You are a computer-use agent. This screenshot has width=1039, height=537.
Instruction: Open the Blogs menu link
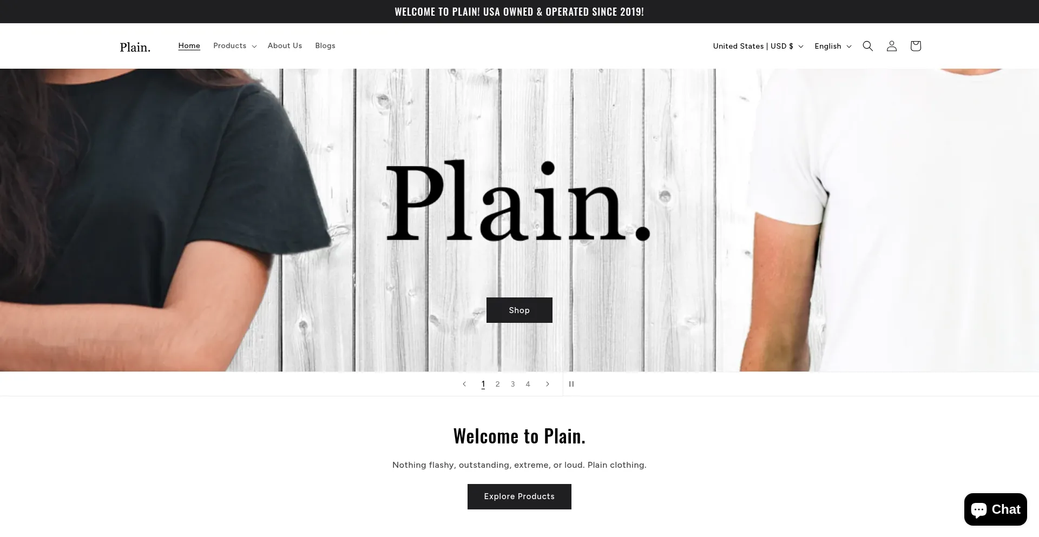coord(325,46)
